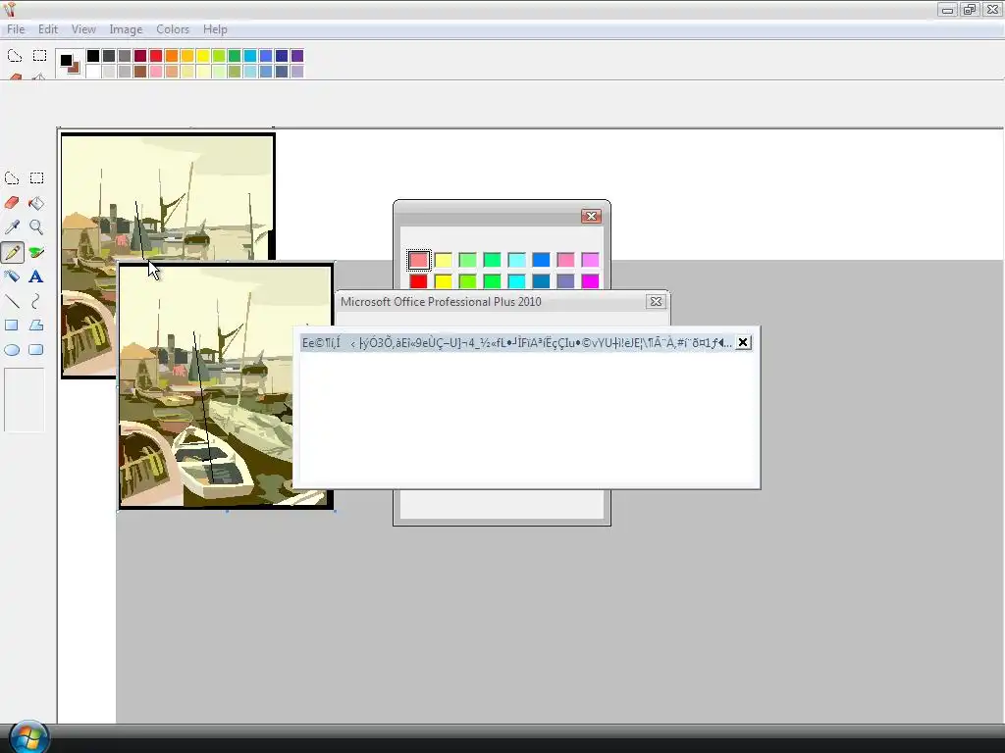Choose bright red in the top palette
1005x753 pixels.
click(156, 56)
